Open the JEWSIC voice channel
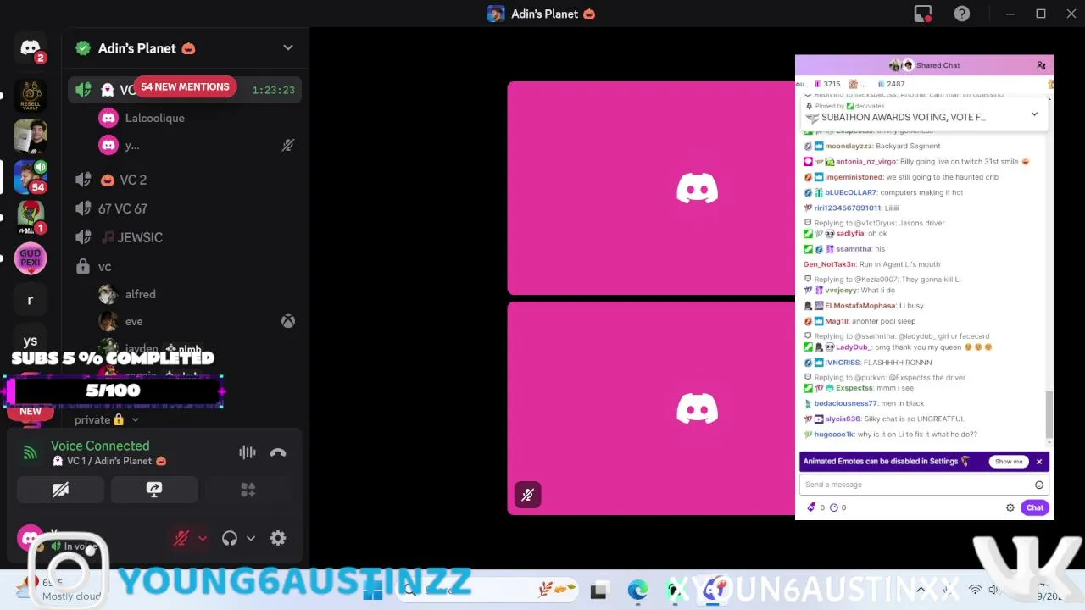Image resolution: width=1085 pixels, height=610 pixels. point(185,237)
